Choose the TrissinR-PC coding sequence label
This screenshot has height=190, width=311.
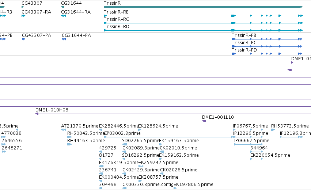[x=244, y=43]
